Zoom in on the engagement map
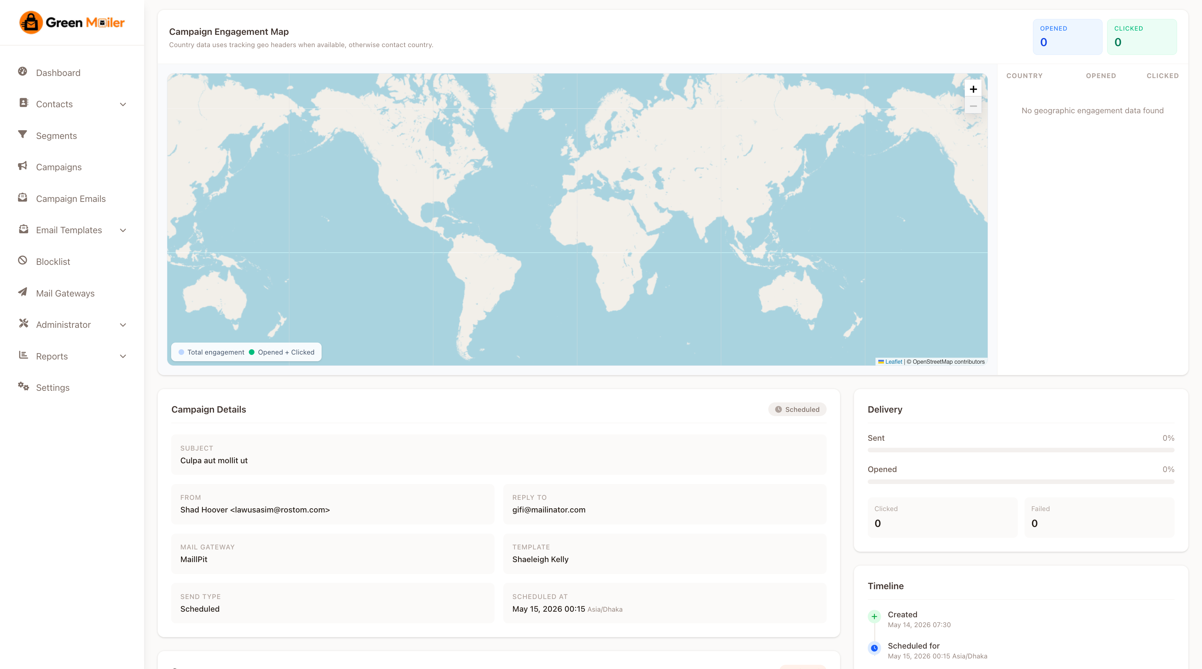The width and height of the screenshot is (1202, 669). tap(973, 89)
